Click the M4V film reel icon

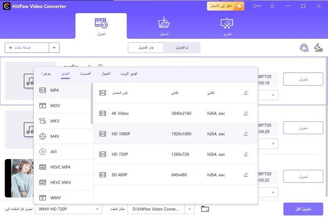(43, 136)
